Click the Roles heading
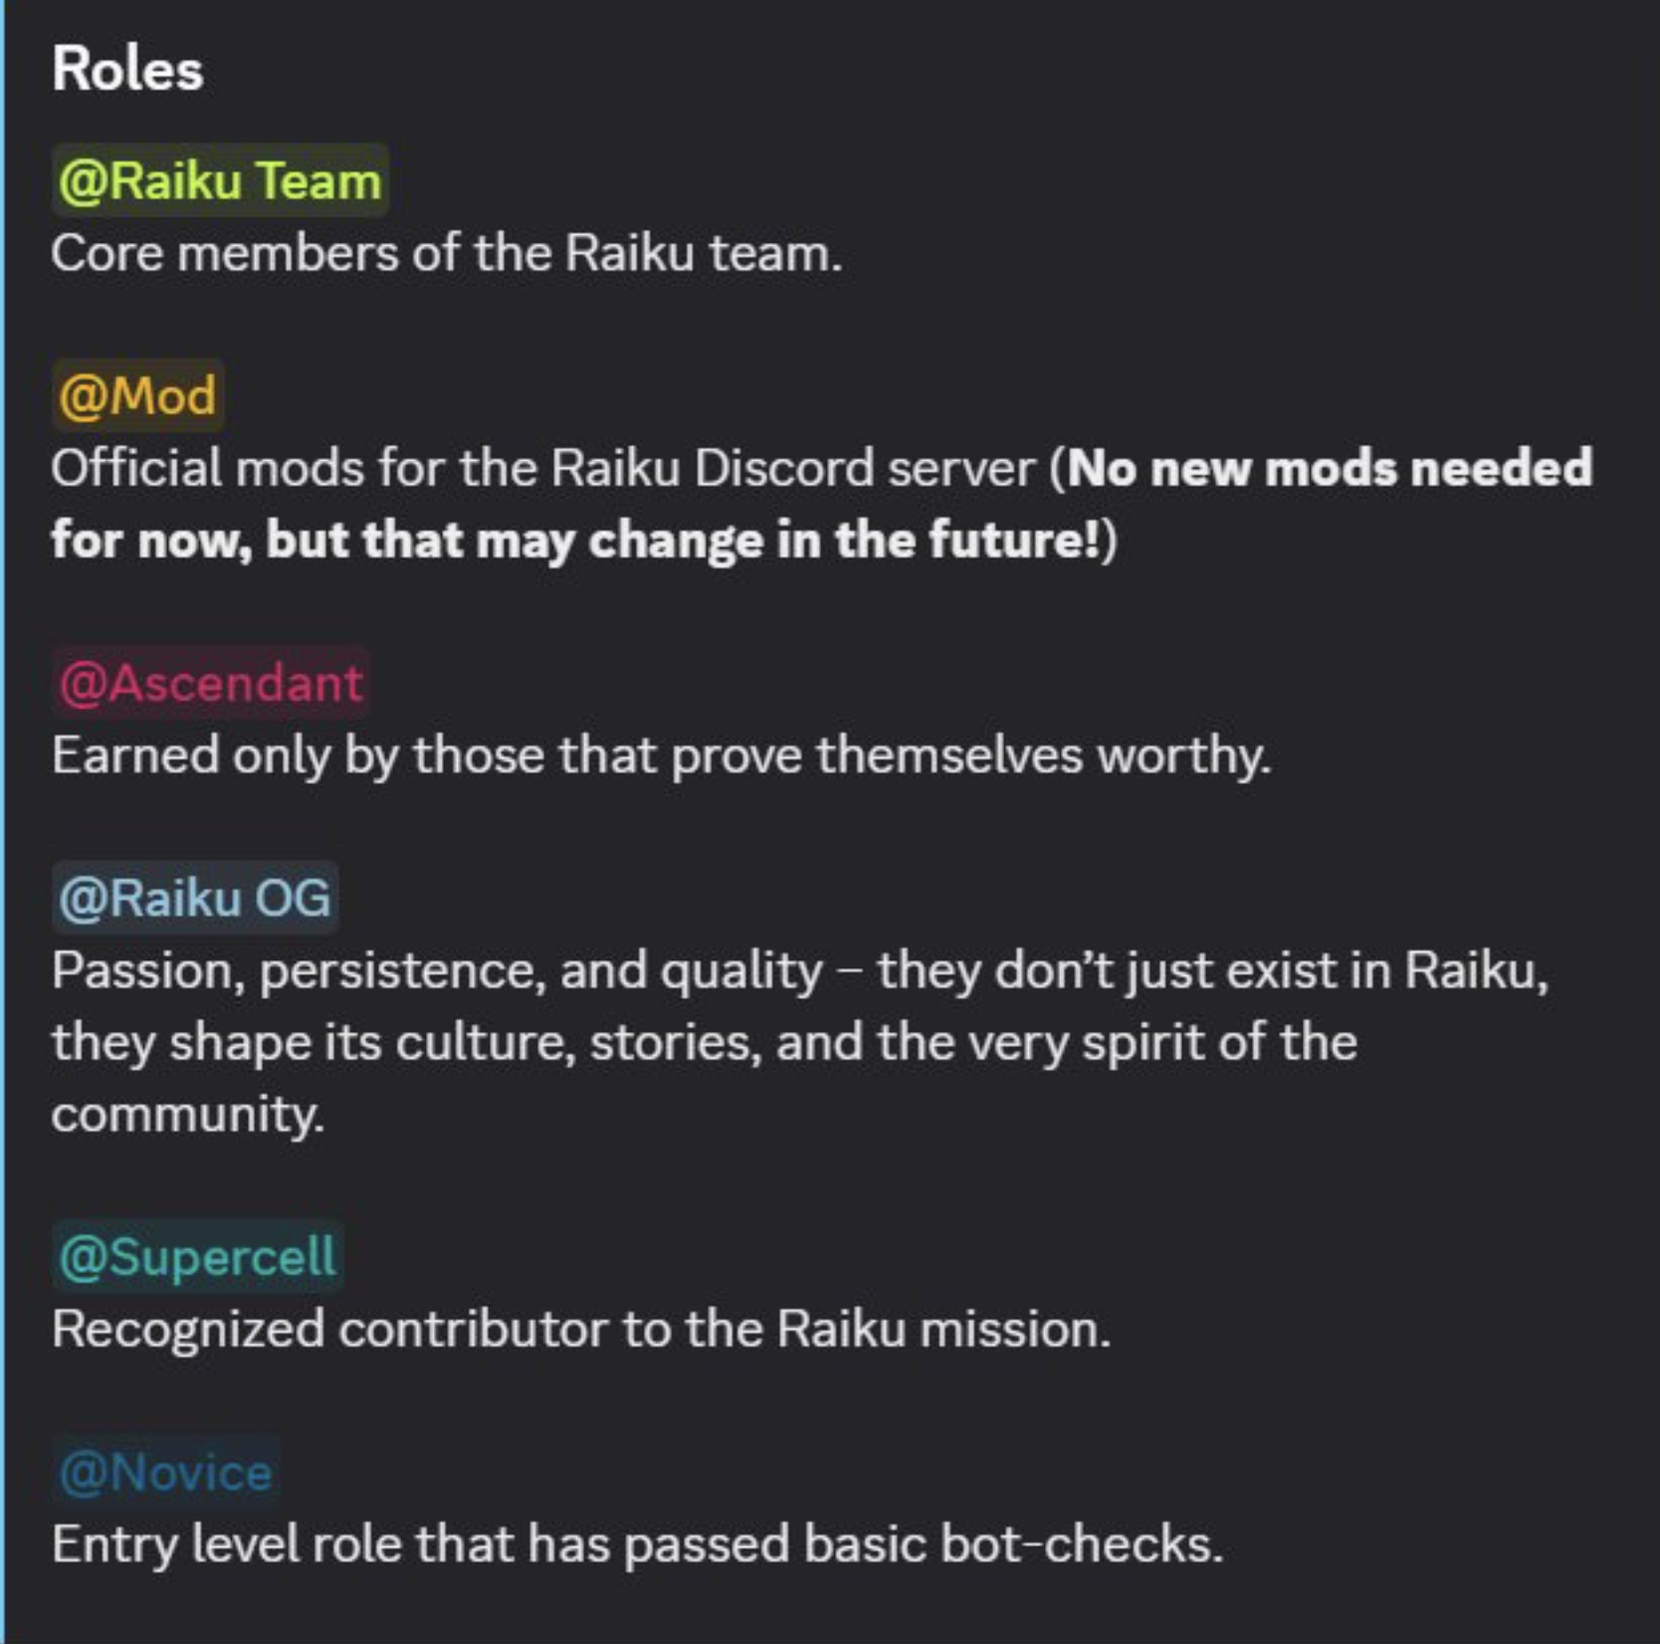 127,69
